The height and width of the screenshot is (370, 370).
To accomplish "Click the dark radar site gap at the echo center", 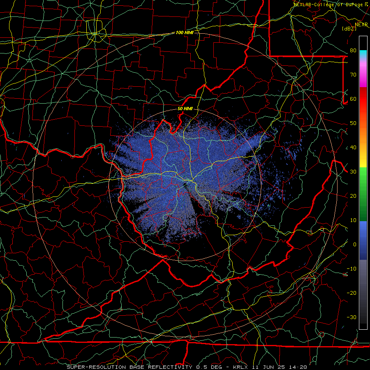I will 185,185.
